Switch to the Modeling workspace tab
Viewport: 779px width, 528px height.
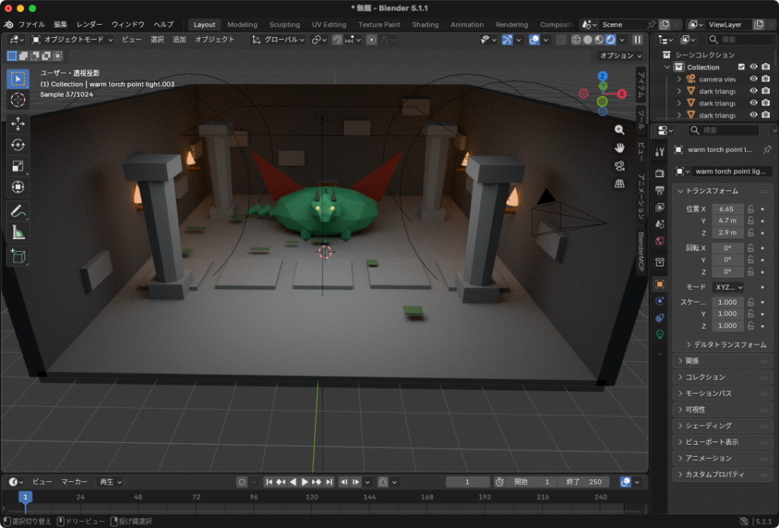(x=242, y=25)
